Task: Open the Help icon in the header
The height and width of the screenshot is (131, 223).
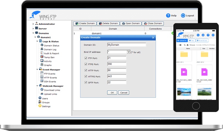Action: click(168, 15)
